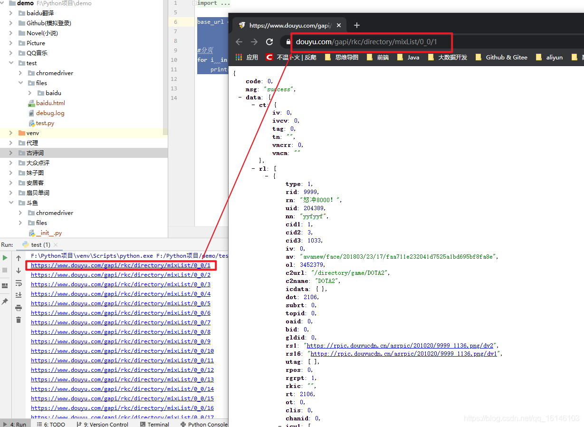Select debug.log file in tree
The image size is (584, 427).
(x=50, y=113)
